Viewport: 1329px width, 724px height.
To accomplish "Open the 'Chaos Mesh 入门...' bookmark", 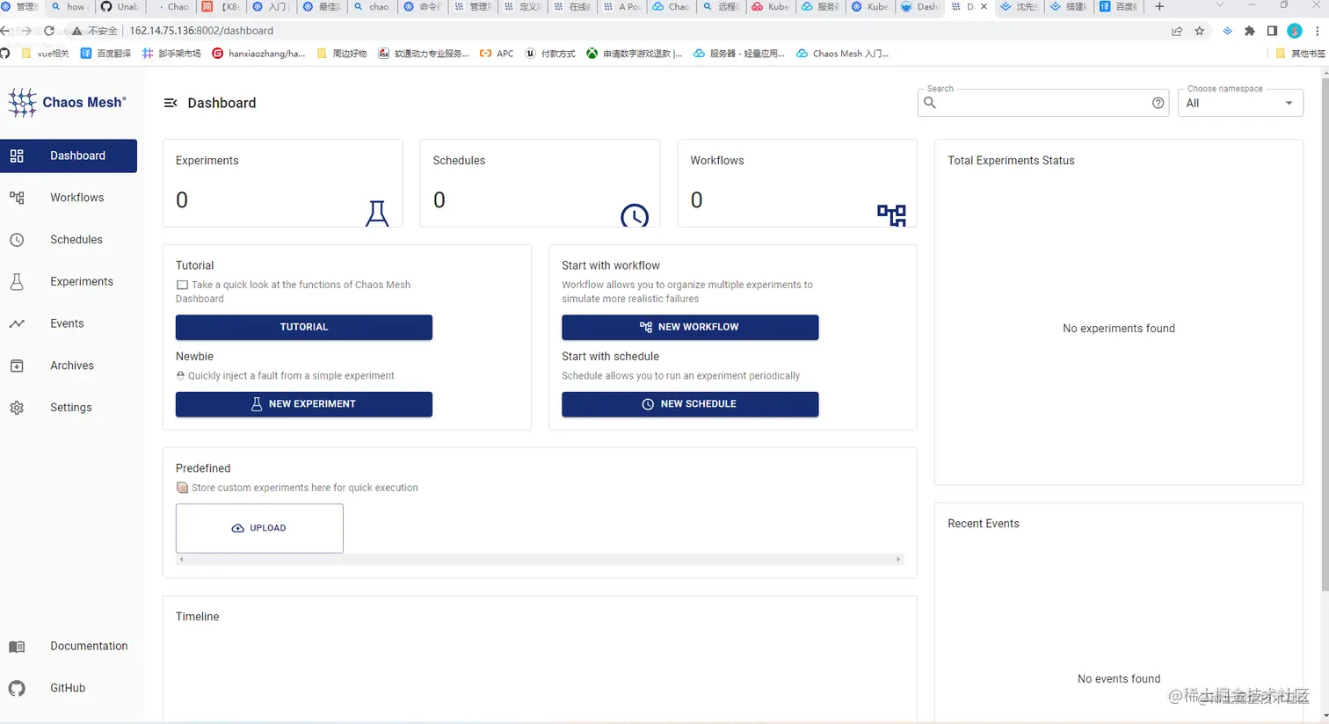I will pos(843,54).
